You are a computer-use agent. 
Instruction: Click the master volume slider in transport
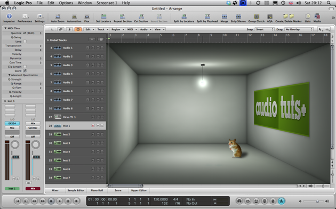[x=314, y=202]
